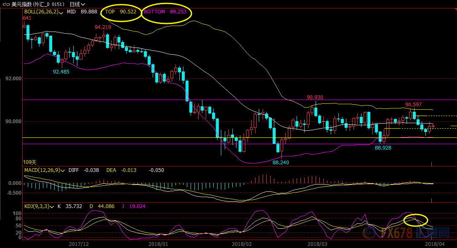Select the 90.597 recent high label
The image size is (457, 248).
pos(413,105)
